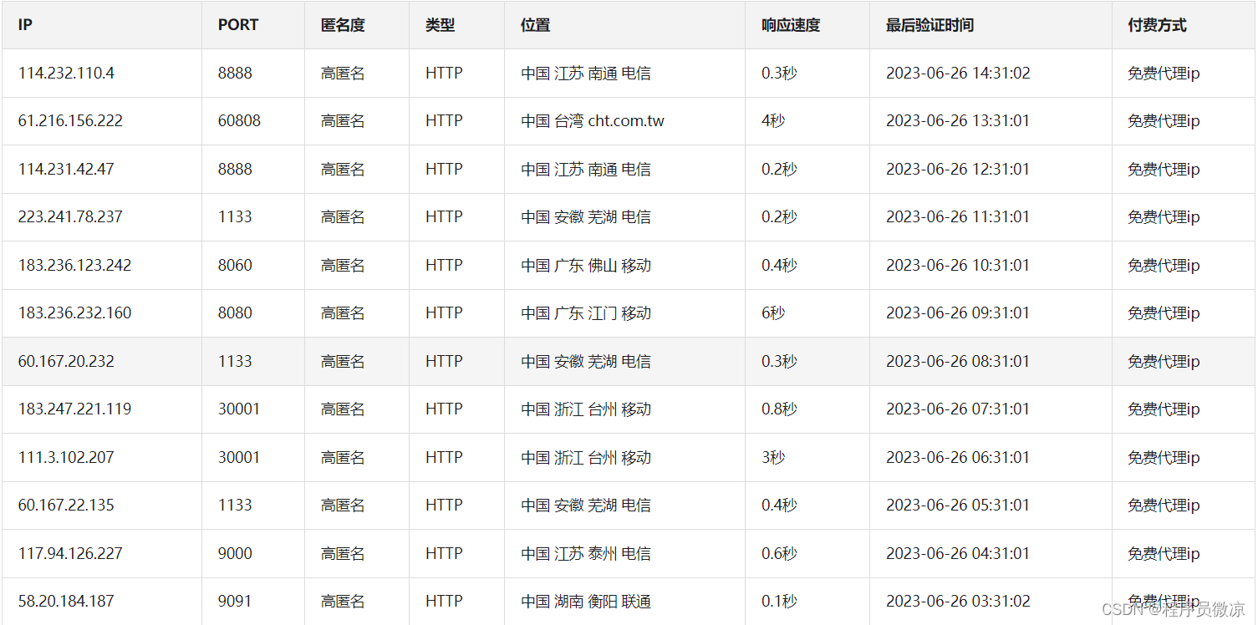1258x625 pixels.
Task: Click HTTP type in the 114.231.42.47 row
Action: [x=444, y=169]
